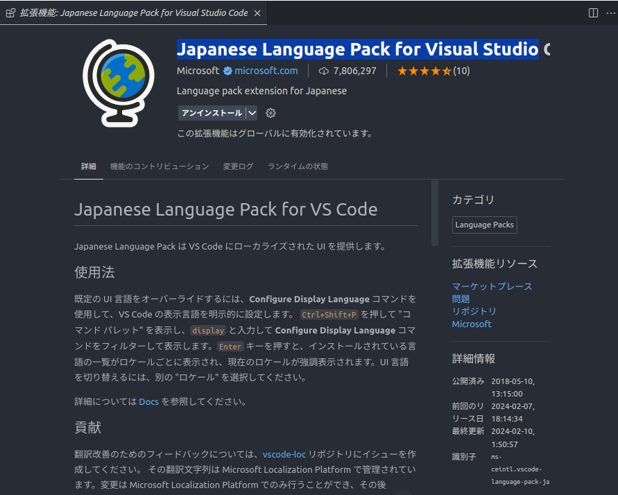
Task: Click the install count download icon
Action: coord(324,71)
